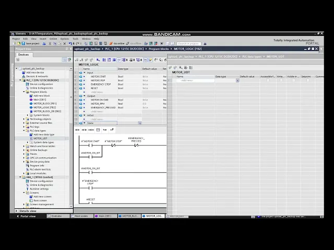The image size is (334, 250).
Task: Click PLC data types in MOTOR_UDT breadcrumb
Action: pyautogui.click(x=252, y=57)
